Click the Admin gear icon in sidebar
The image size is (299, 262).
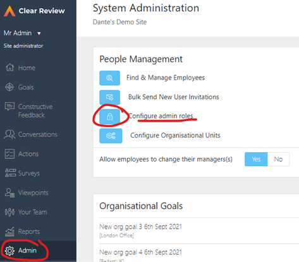(9, 251)
